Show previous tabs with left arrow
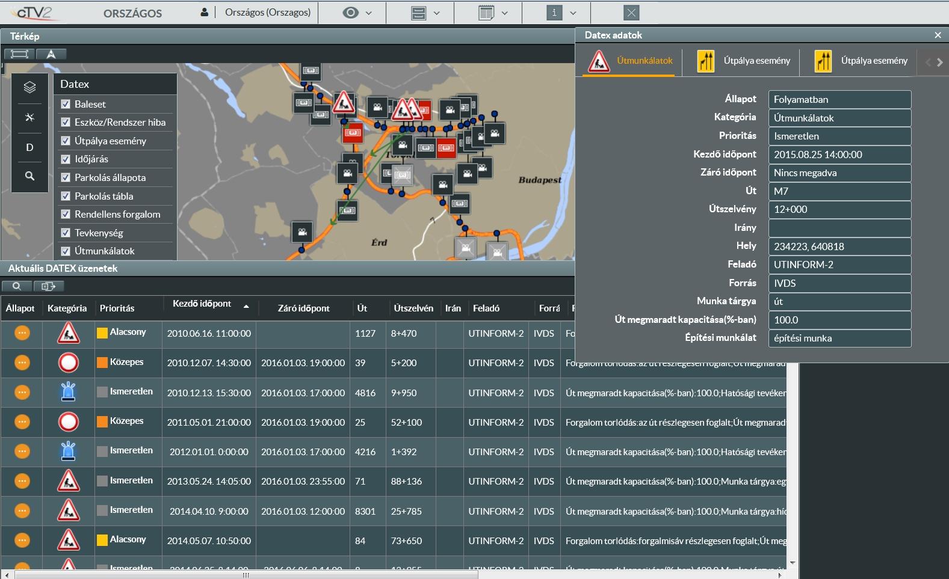This screenshot has height=579, width=949. pyautogui.click(x=928, y=62)
